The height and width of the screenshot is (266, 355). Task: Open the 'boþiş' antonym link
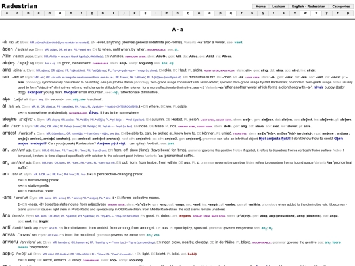click(x=192, y=254)
